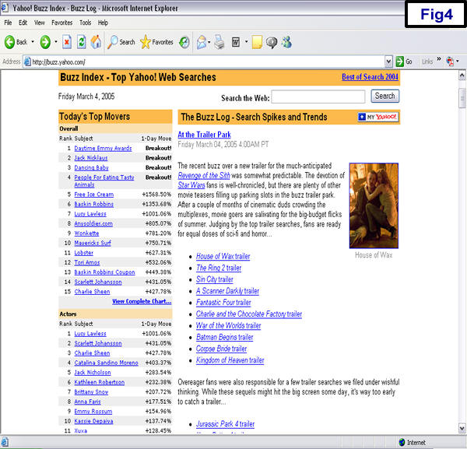
Task: Open the Edit menu
Action: pyautogui.click(x=23, y=23)
